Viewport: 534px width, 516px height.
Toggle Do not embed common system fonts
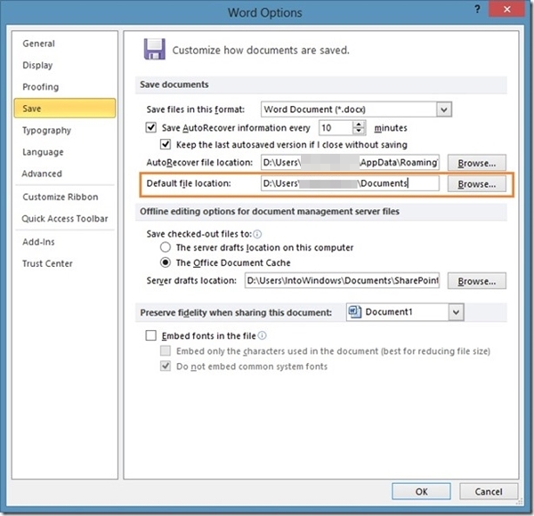coord(166,367)
